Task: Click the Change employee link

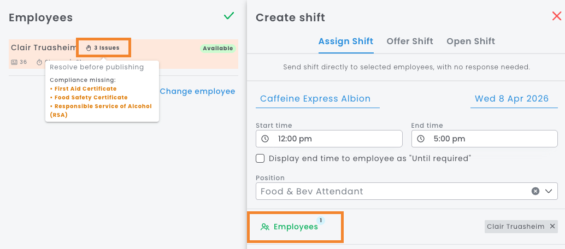Action: pyautogui.click(x=197, y=91)
